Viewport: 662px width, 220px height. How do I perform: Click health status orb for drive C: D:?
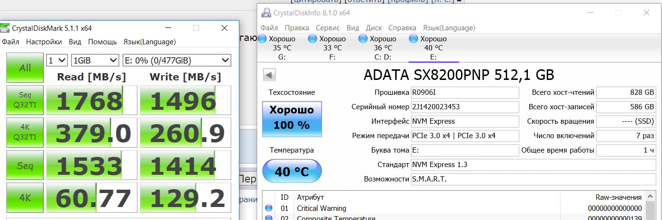pos(363,39)
